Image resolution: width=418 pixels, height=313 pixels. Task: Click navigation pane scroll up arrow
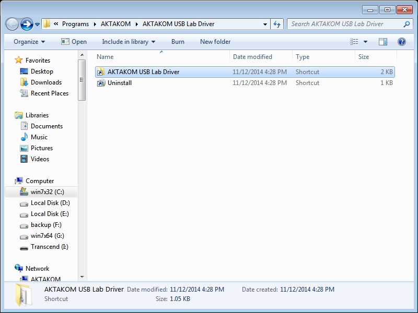82,55
